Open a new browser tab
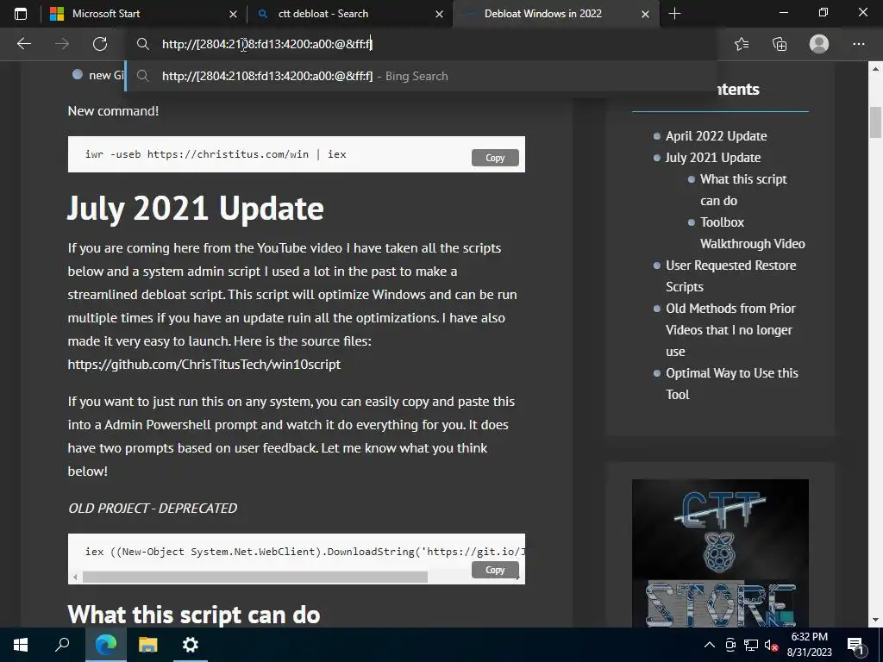883x662 pixels. pyautogui.click(x=674, y=14)
